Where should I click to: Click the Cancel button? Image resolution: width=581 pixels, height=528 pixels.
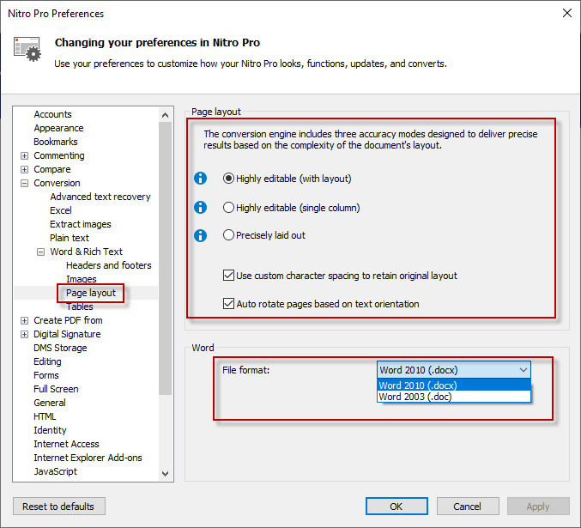coord(468,507)
